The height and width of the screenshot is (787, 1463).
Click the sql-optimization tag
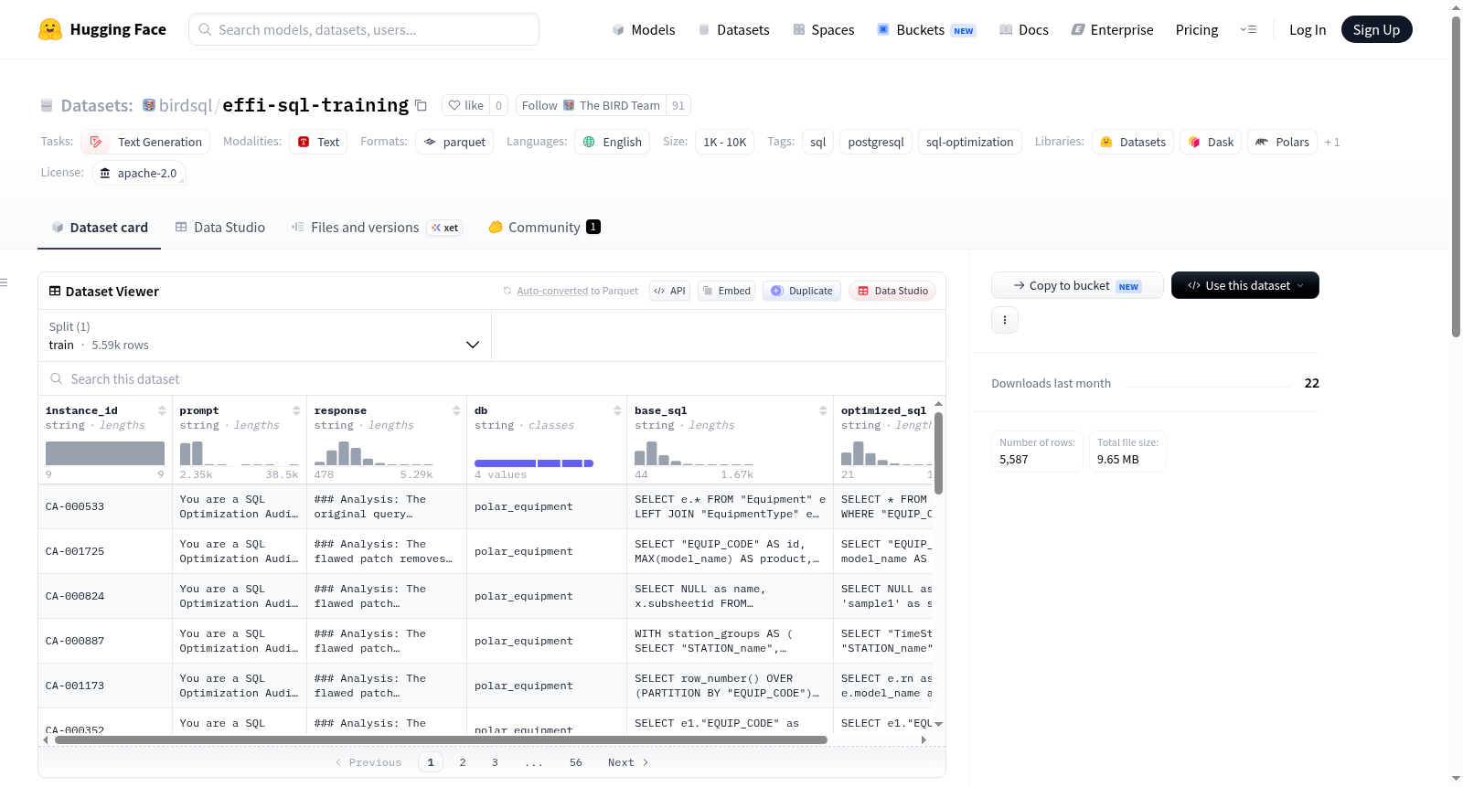coord(969,142)
